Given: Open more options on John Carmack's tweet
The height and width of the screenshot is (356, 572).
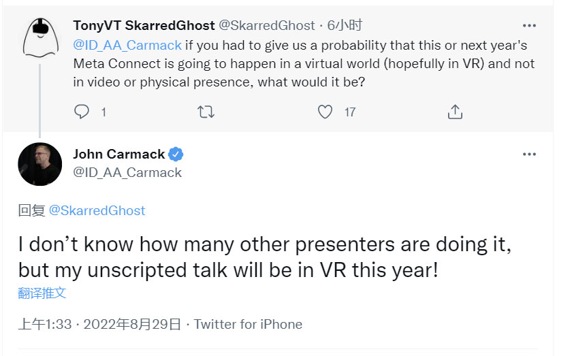Looking at the screenshot, I should (529, 155).
